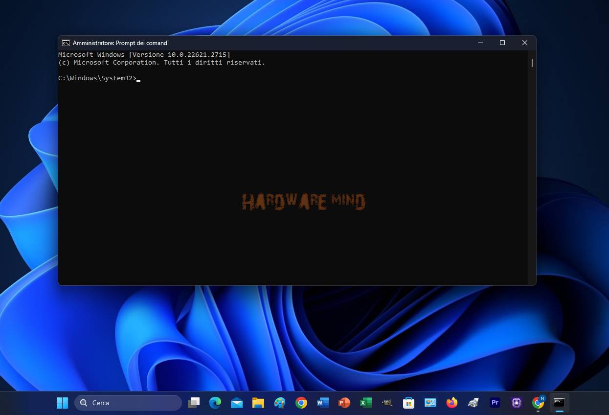Open the Control Panel icon in taskbar

click(x=430, y=403)
